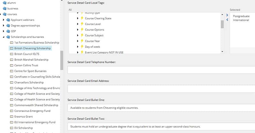Expand the Course Options tag
This screenshot has height=133, width=255.
(78, 30)
